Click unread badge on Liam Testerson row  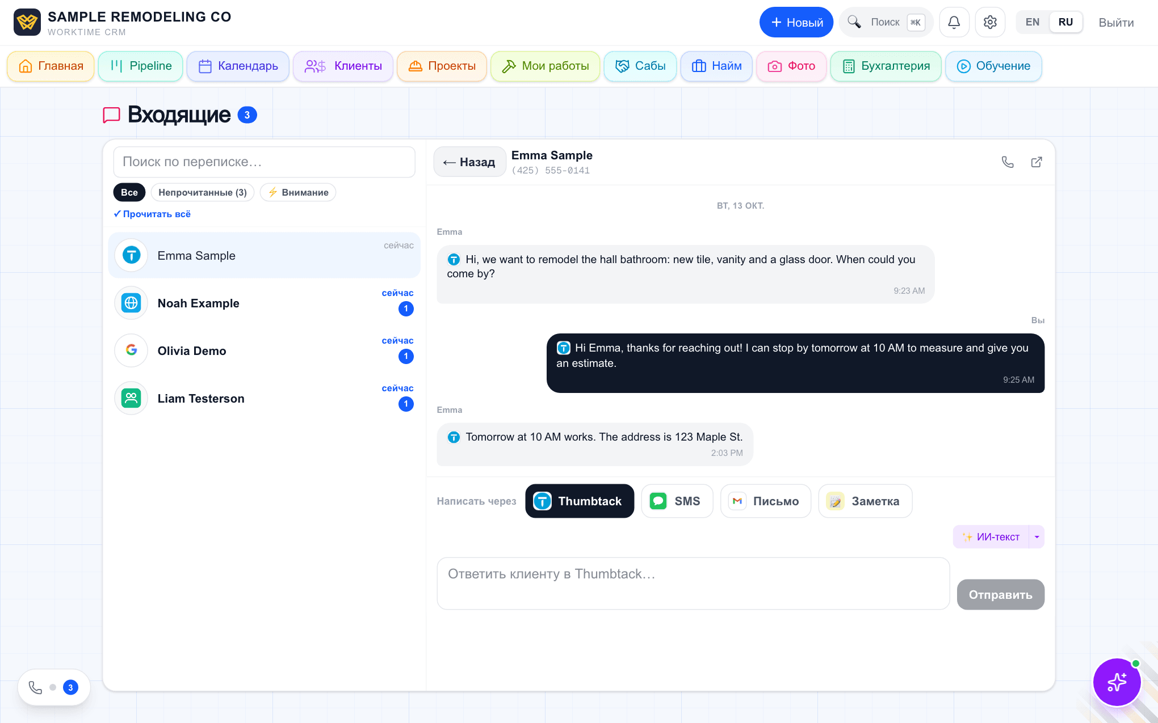coord(406,404)
